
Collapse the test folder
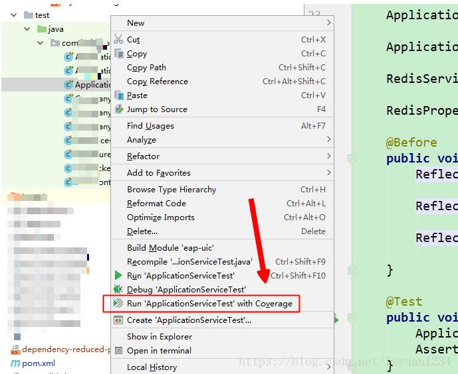[14, 15]
